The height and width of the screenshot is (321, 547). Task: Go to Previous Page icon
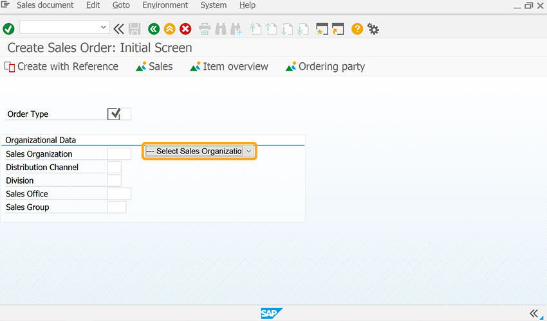[271, 29]
